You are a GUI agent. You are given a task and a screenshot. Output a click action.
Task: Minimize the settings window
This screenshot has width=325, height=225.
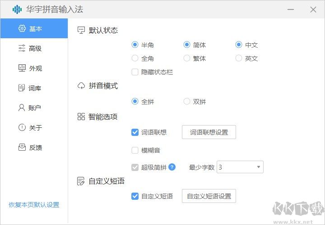tap(291, 9)
